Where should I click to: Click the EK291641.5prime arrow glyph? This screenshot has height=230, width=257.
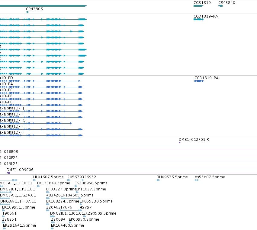tap(4, 228)
